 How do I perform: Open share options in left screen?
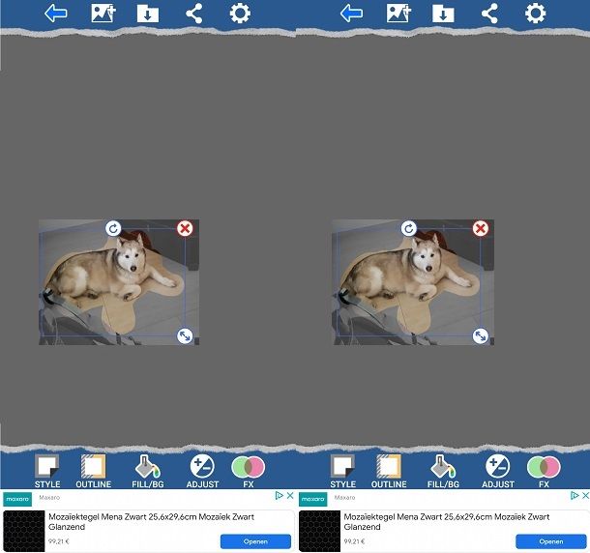coord(194,14)
